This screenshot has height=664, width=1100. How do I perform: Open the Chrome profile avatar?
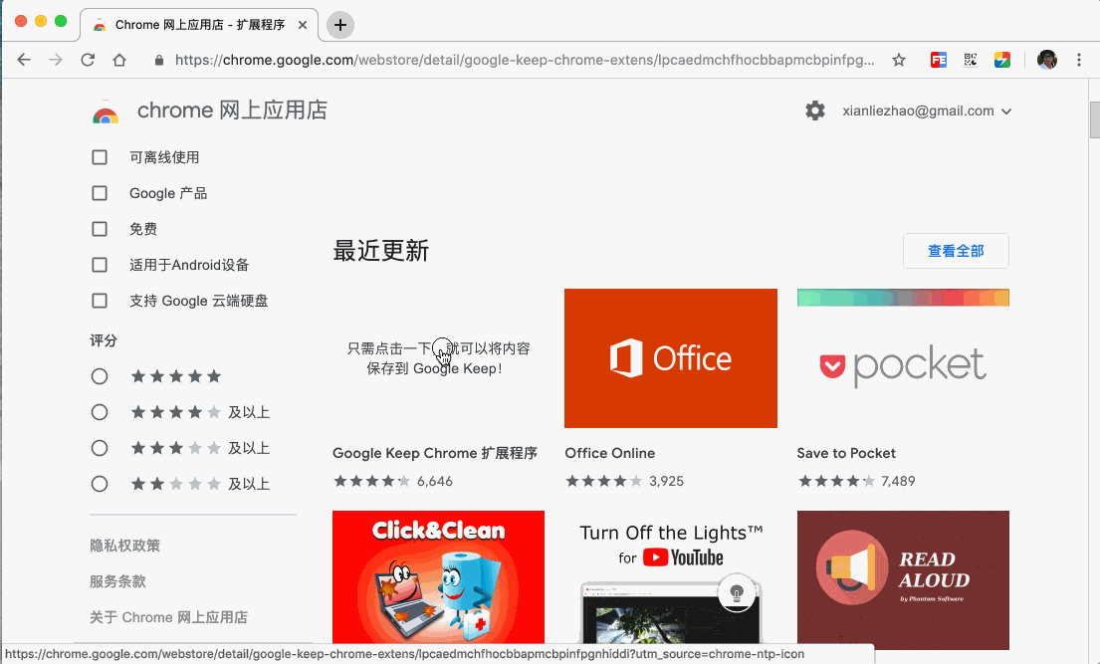pyautogui.click(x=1046, y=60)
